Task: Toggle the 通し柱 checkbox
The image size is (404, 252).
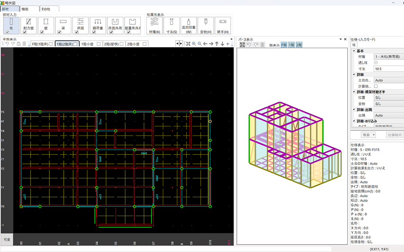Action: point(376,63)
